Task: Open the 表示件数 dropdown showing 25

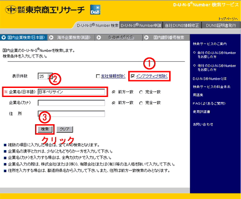Action: click(x=45, y=76)
